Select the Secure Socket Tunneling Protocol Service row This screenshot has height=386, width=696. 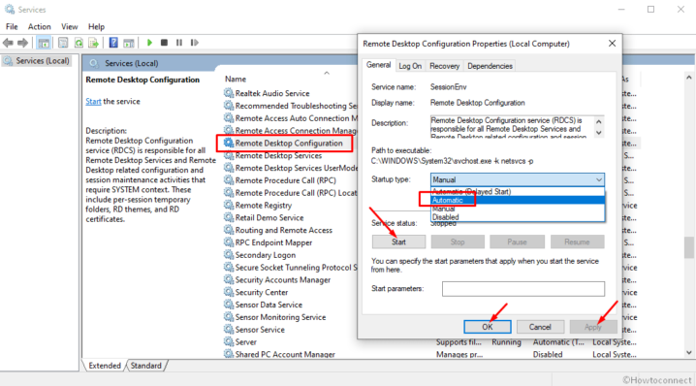pos(290,268)
